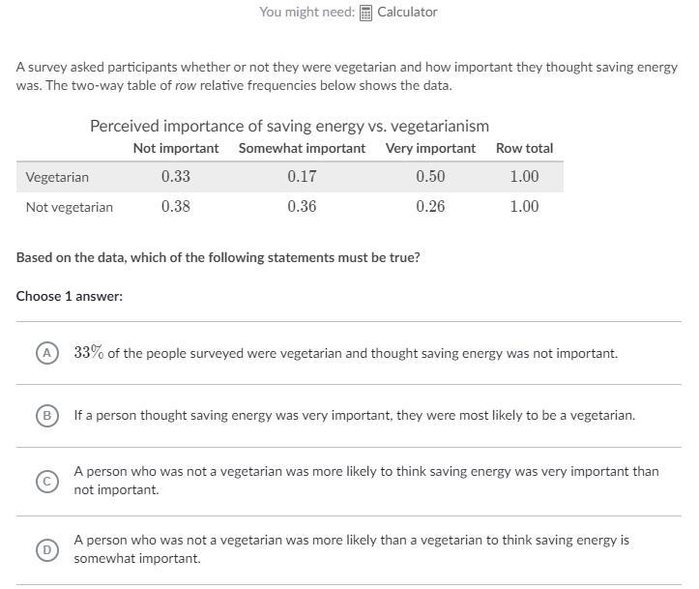Select the 'Vegetarian' row label
The image size is (699, 589).
click(x=57, y=177)
